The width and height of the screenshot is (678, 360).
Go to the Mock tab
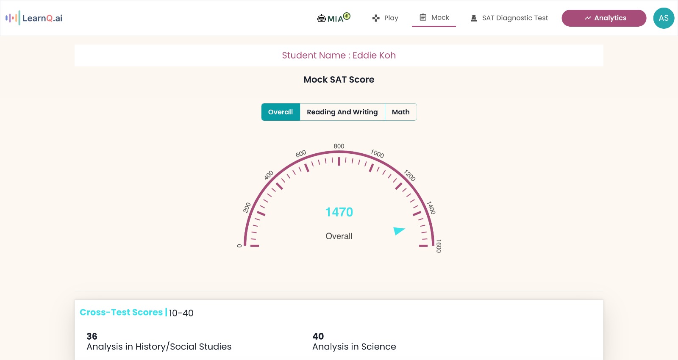pyautogui.click(x=440, y=17)
